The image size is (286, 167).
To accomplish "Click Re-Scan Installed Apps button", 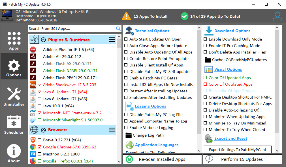I will 162,159.
